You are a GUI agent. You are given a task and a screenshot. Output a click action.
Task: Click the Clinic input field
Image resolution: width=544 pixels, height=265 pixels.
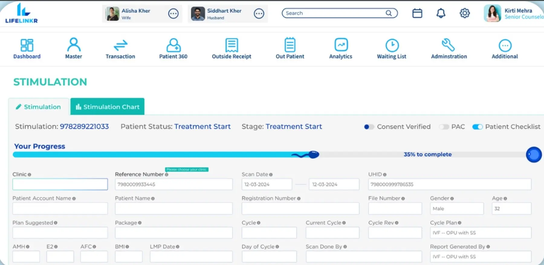coord(60,184)
